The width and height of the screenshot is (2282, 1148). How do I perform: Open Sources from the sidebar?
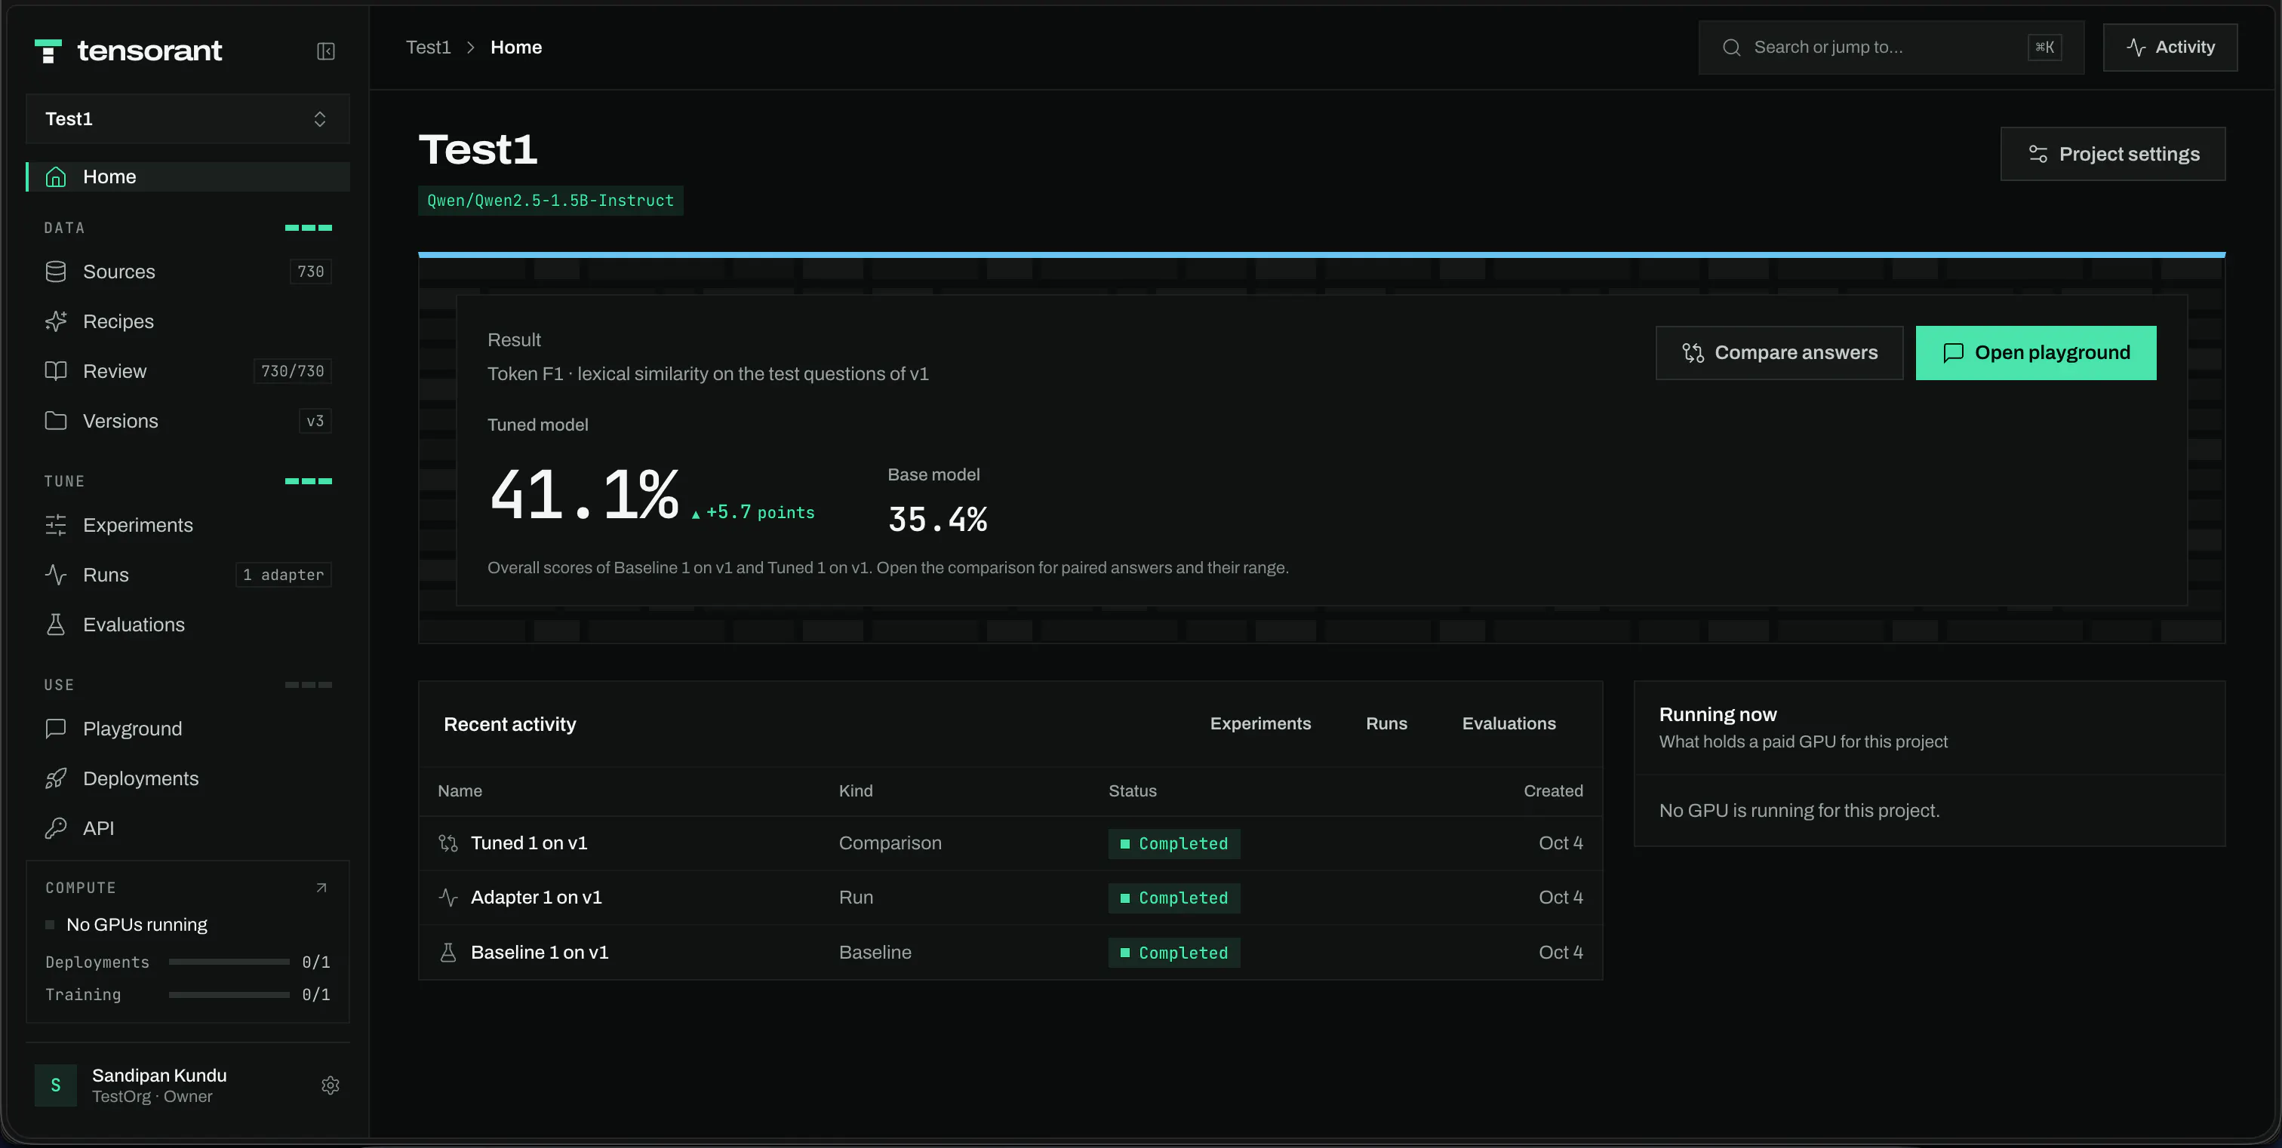[188, 272]
